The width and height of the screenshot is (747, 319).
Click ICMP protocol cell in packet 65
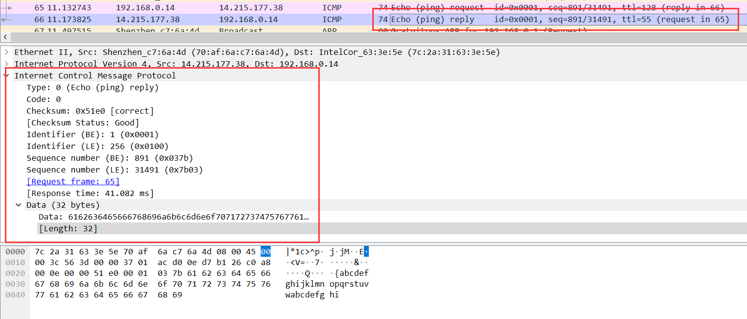[332, 7]
